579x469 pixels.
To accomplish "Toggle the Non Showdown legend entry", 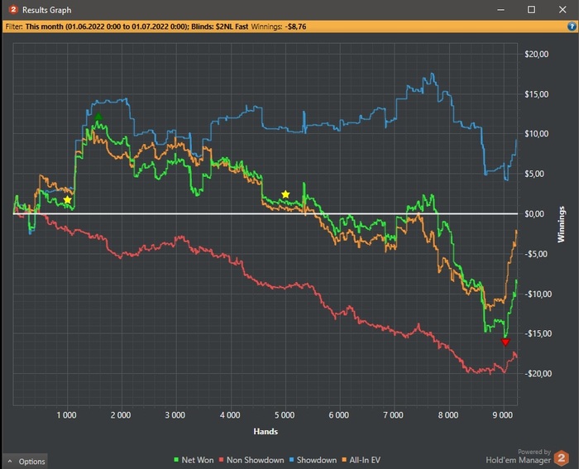I will [x=251, y=460].
